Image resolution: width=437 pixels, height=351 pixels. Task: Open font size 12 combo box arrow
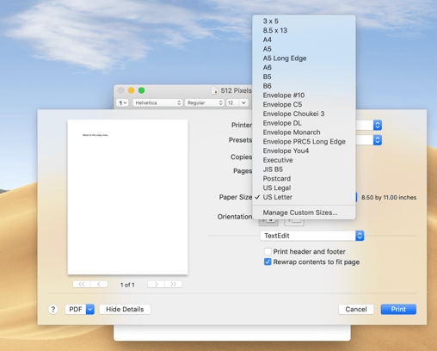pos(243,102)
